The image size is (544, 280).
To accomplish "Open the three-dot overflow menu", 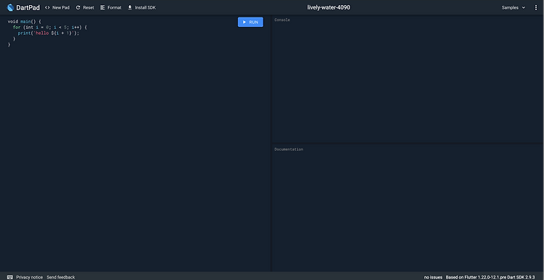I will [x=536, y=8].
